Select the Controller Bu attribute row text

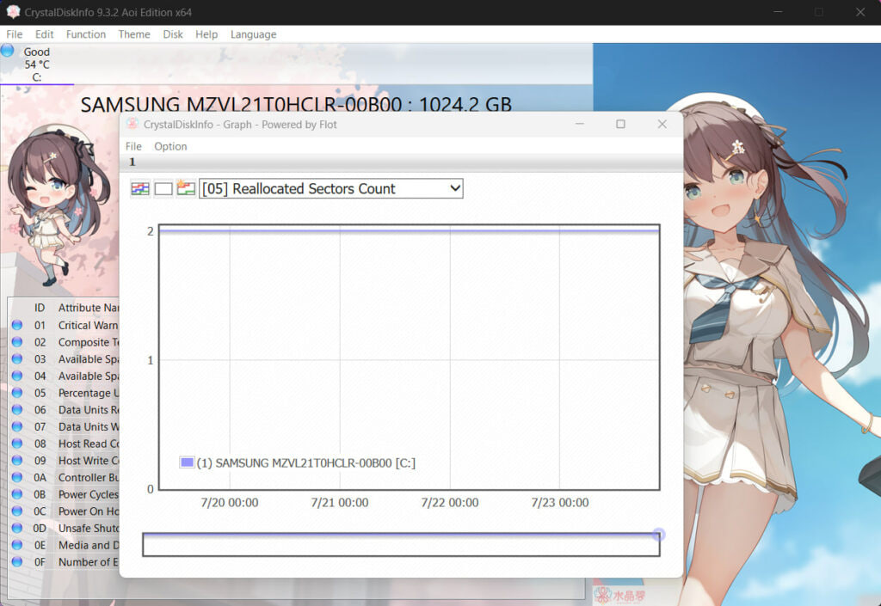[x=89, y=478]
